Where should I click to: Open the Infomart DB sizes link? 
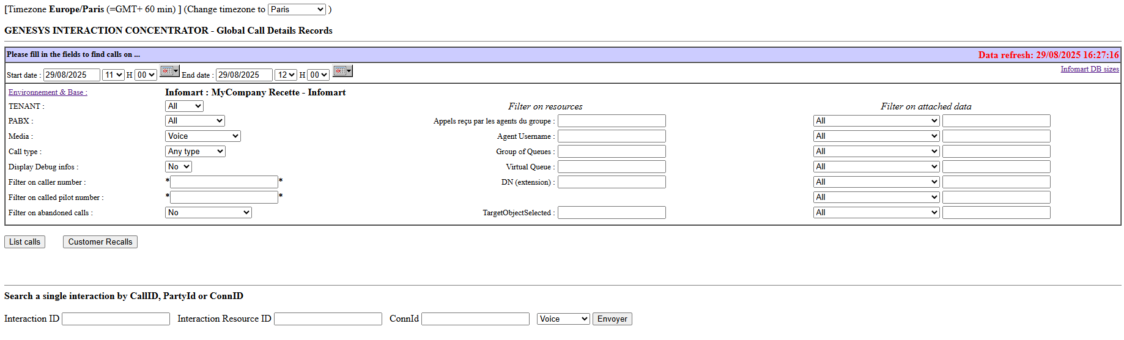(x=1089, y=69)
